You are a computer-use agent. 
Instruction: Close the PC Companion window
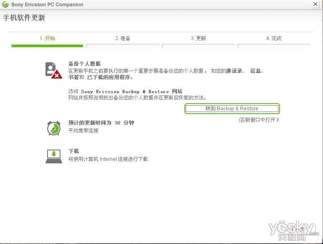(x=315, y=4)
